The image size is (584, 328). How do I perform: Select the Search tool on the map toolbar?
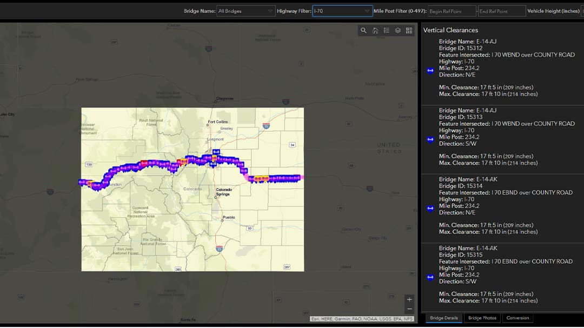(x=363, y=30)
